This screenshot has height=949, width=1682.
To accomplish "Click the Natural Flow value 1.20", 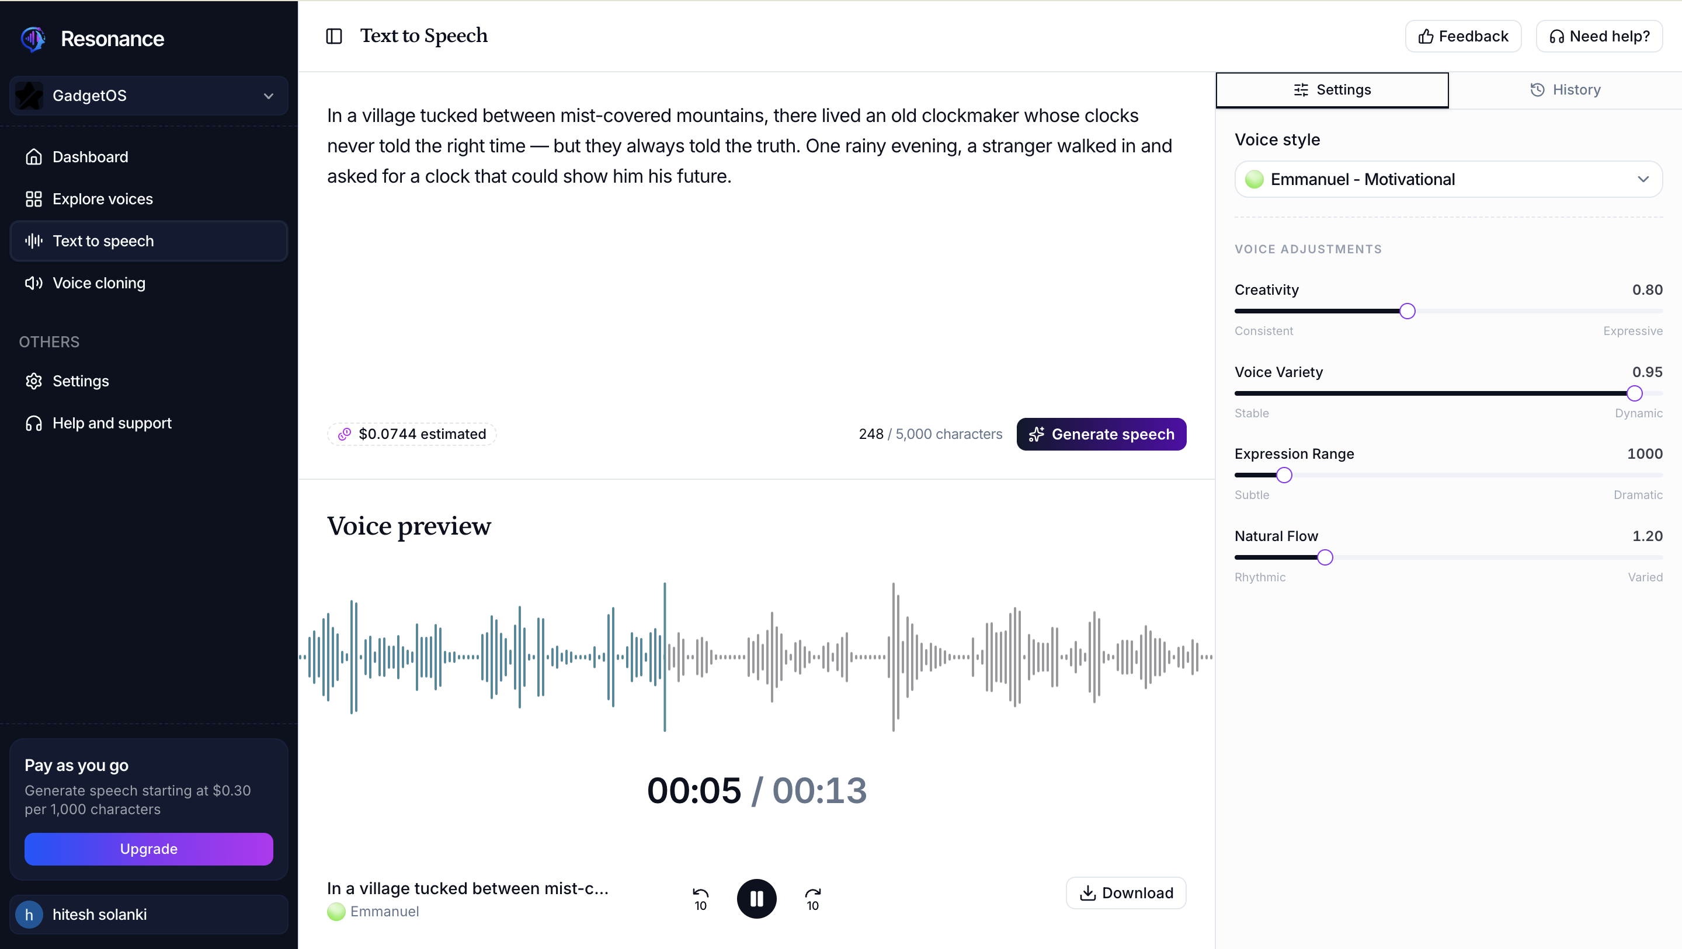I will pos(1647,536).
